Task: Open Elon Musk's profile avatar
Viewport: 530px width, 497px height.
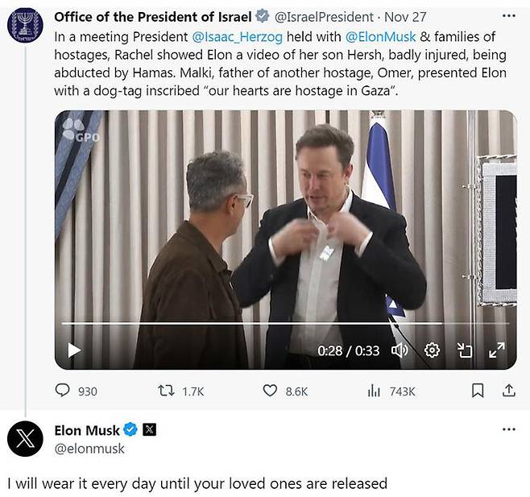Action: coord(25,438)
